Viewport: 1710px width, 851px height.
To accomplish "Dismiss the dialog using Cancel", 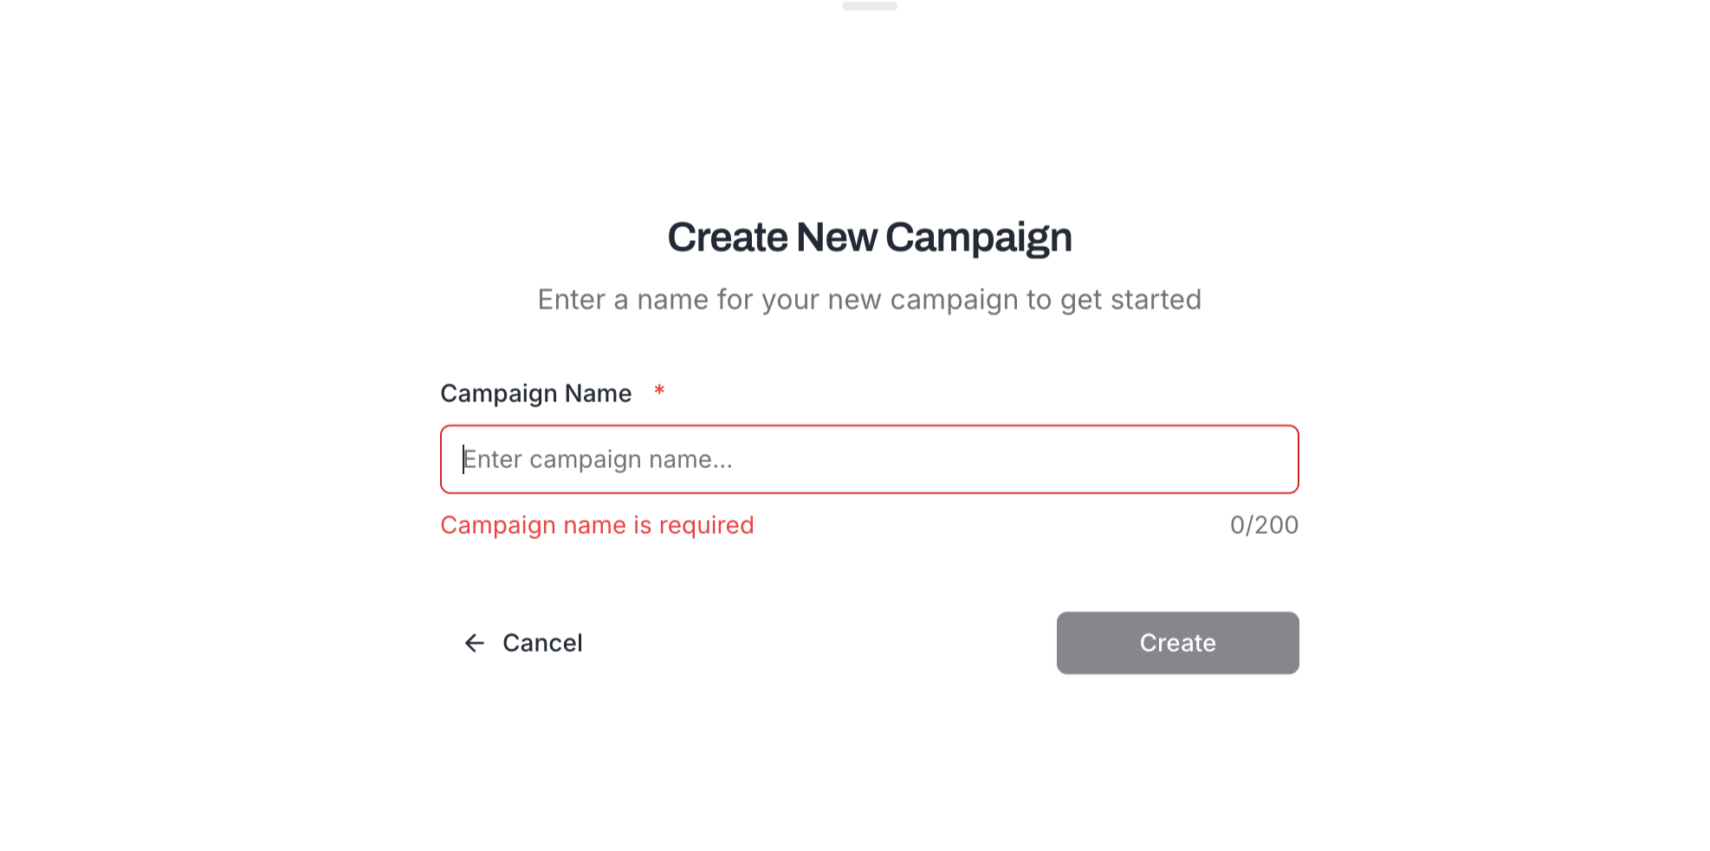I will [x=541, y=643].
